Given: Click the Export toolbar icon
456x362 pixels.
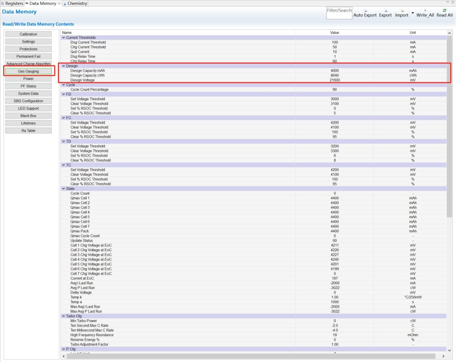Looking at the screenshot, I should [x=385, y=11].
